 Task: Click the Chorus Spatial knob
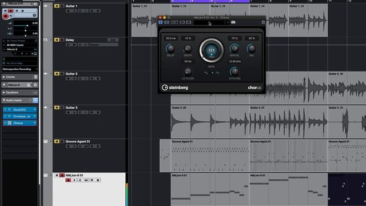[234, 49]
